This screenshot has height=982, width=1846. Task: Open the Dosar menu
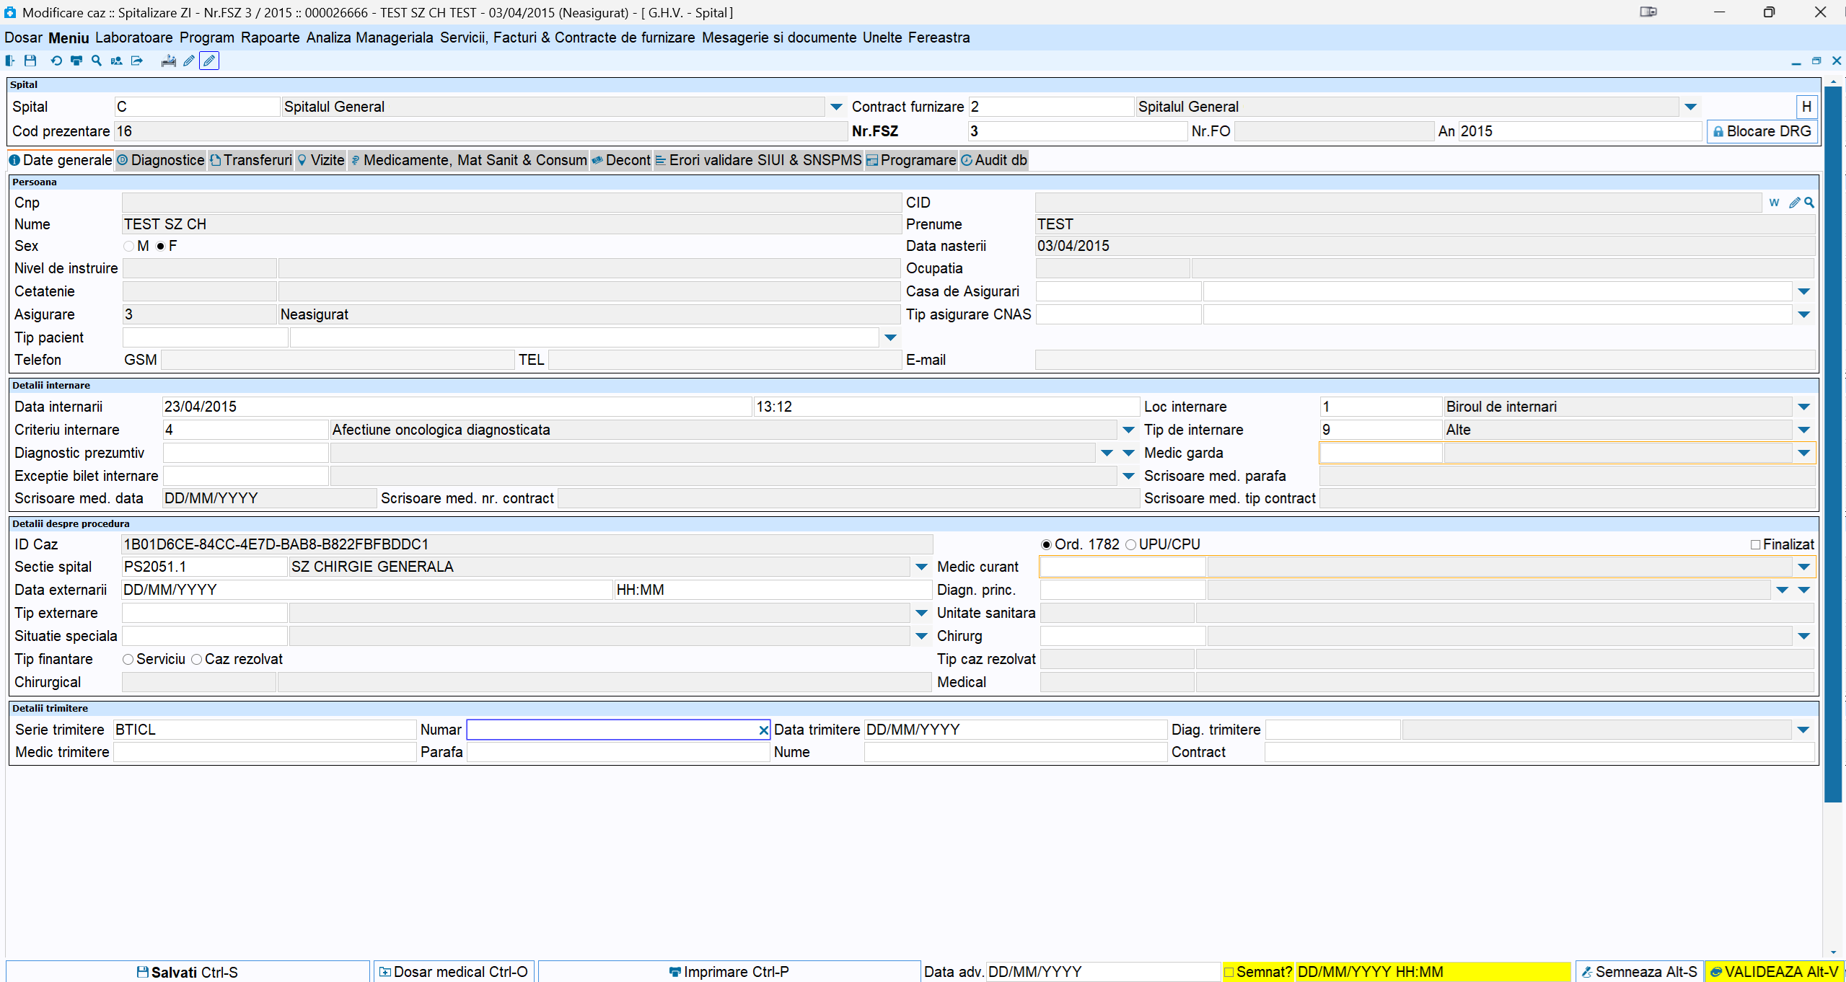pyautogui.click(x=23, y=37)
